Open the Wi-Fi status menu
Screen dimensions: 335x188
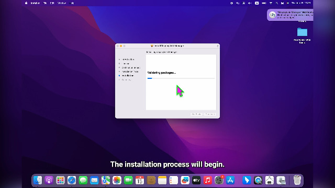[x=271, y=3]
